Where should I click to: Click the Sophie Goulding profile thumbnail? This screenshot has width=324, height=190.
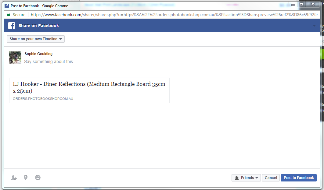15,58
